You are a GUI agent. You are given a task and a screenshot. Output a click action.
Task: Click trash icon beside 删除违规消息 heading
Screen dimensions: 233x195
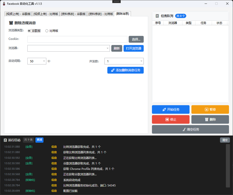click(x=11, y=23)
